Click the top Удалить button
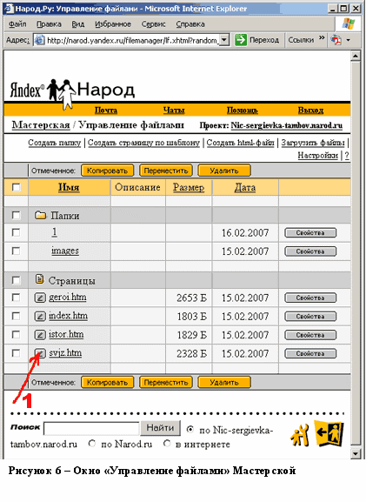The height and width of the screenshot is (502, 366). [224, 171]
